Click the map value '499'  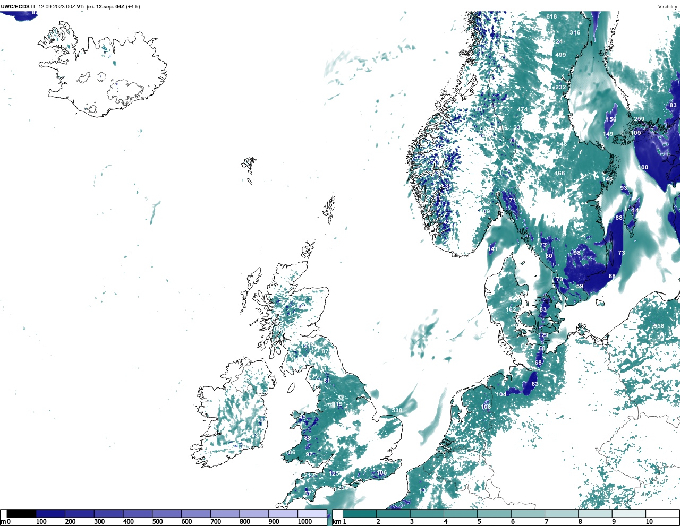click(x=560, y=55)
